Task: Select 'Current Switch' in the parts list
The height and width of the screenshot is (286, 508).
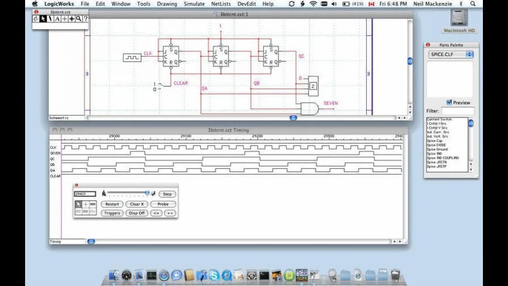Action: 439,119
